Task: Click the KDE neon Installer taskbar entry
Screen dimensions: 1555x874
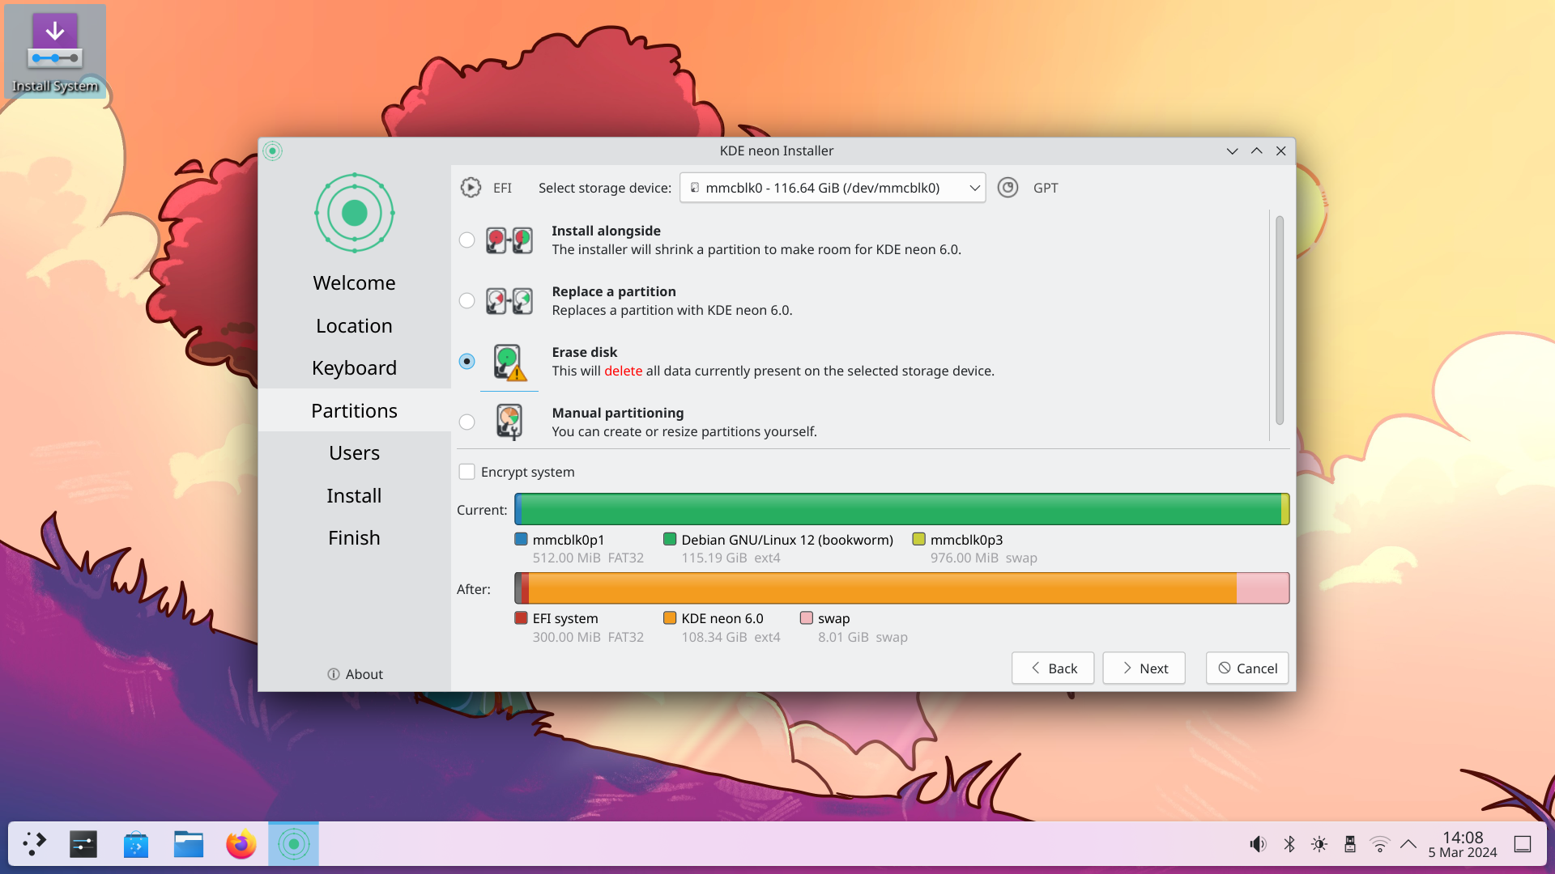Action: (294, 844)
